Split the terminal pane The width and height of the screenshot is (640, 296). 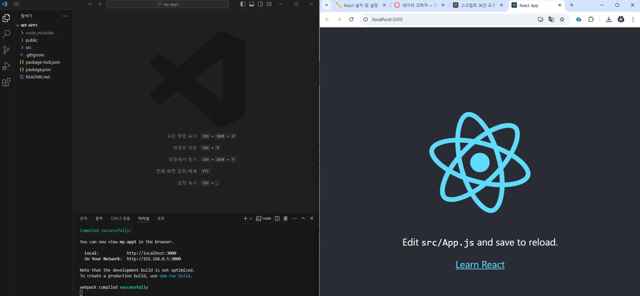[x=277, y=218]
